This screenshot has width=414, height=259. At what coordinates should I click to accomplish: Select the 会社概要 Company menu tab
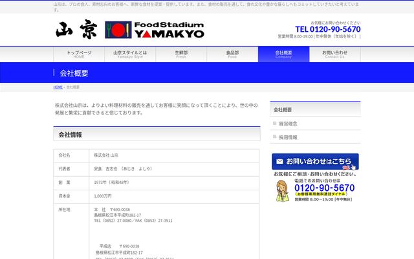(x=283, y=54)
